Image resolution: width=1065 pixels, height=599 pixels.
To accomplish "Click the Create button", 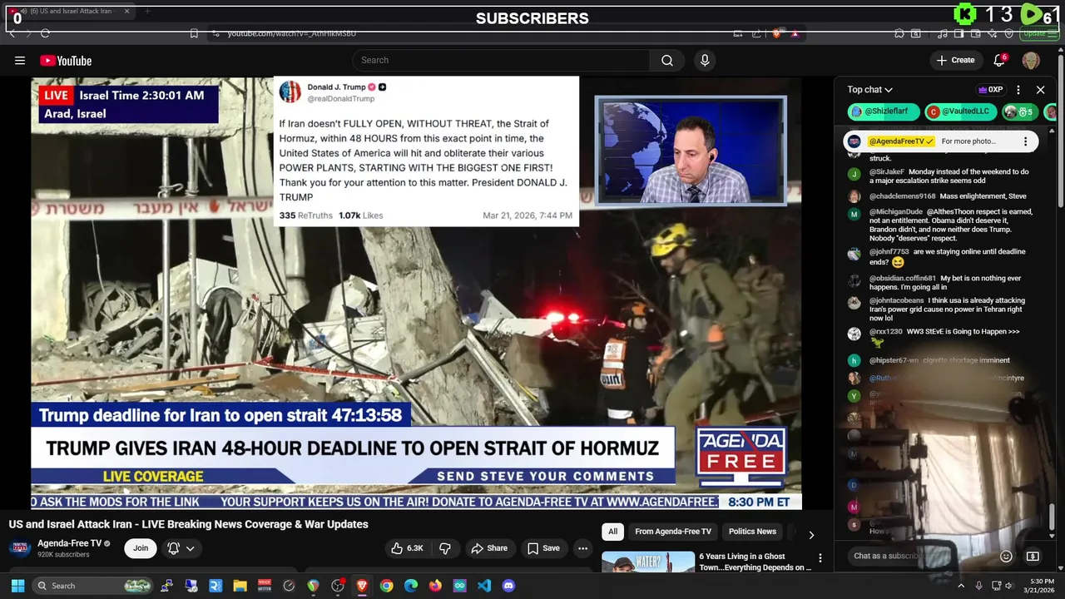I will 955,60.
